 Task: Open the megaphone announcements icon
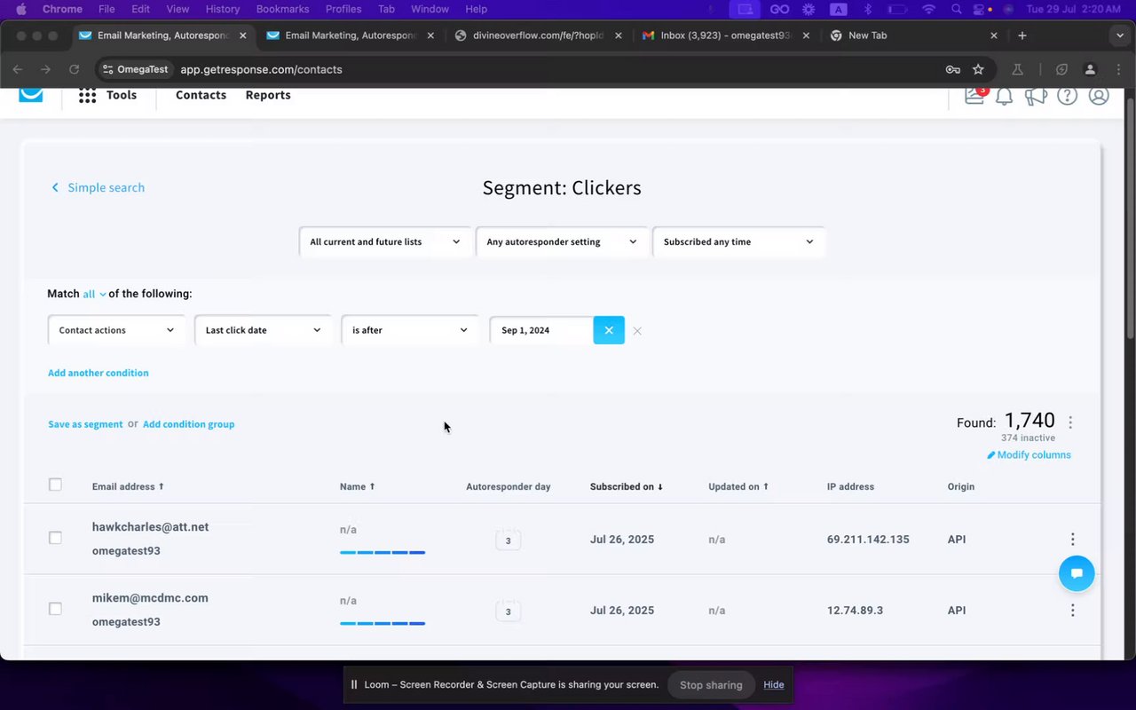click(1036, 96)
